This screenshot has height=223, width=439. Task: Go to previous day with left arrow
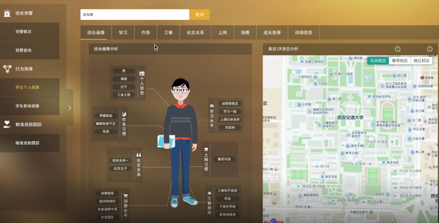tap(398, 49)
